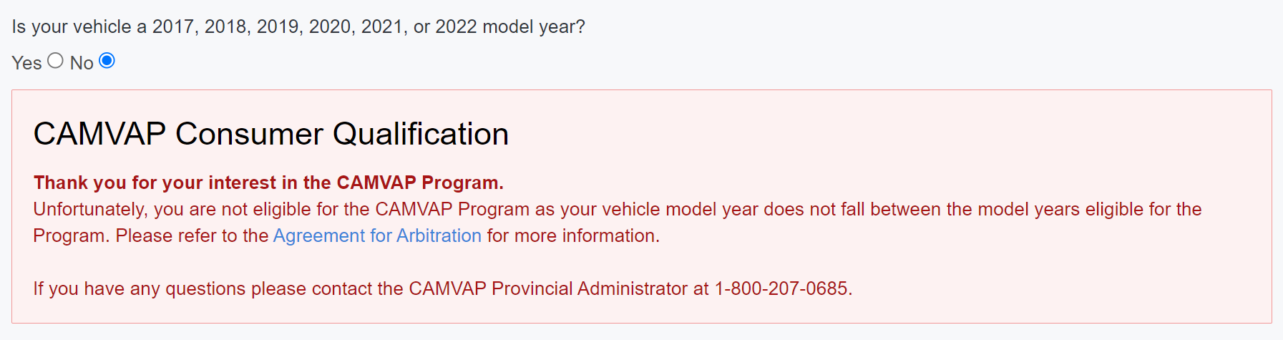The height and width of the screenshot is (340, 1283).
Task: Click the "Yes" label text
Action: [26, 63]
